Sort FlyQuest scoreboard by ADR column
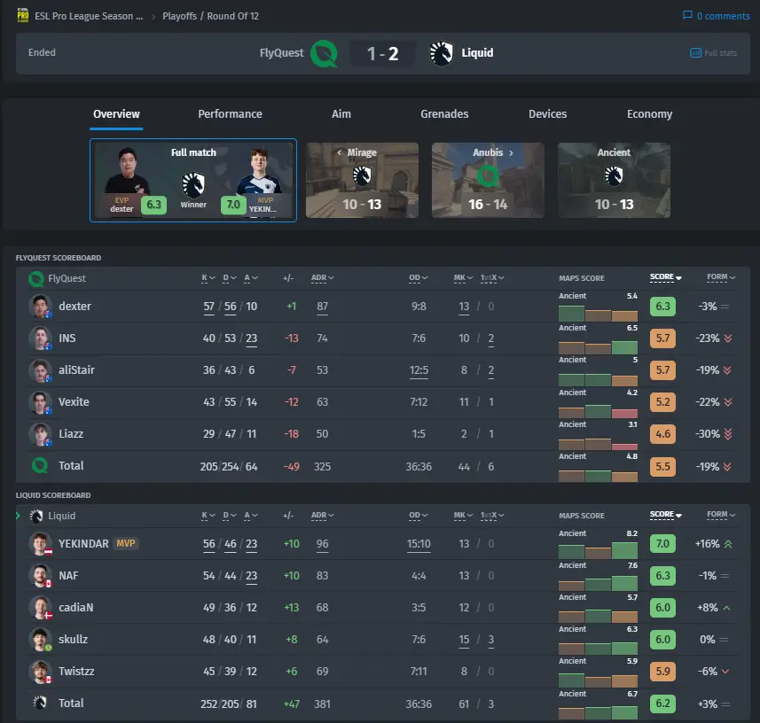The width and height of the screenshot is (760, 723). point(322,278)
